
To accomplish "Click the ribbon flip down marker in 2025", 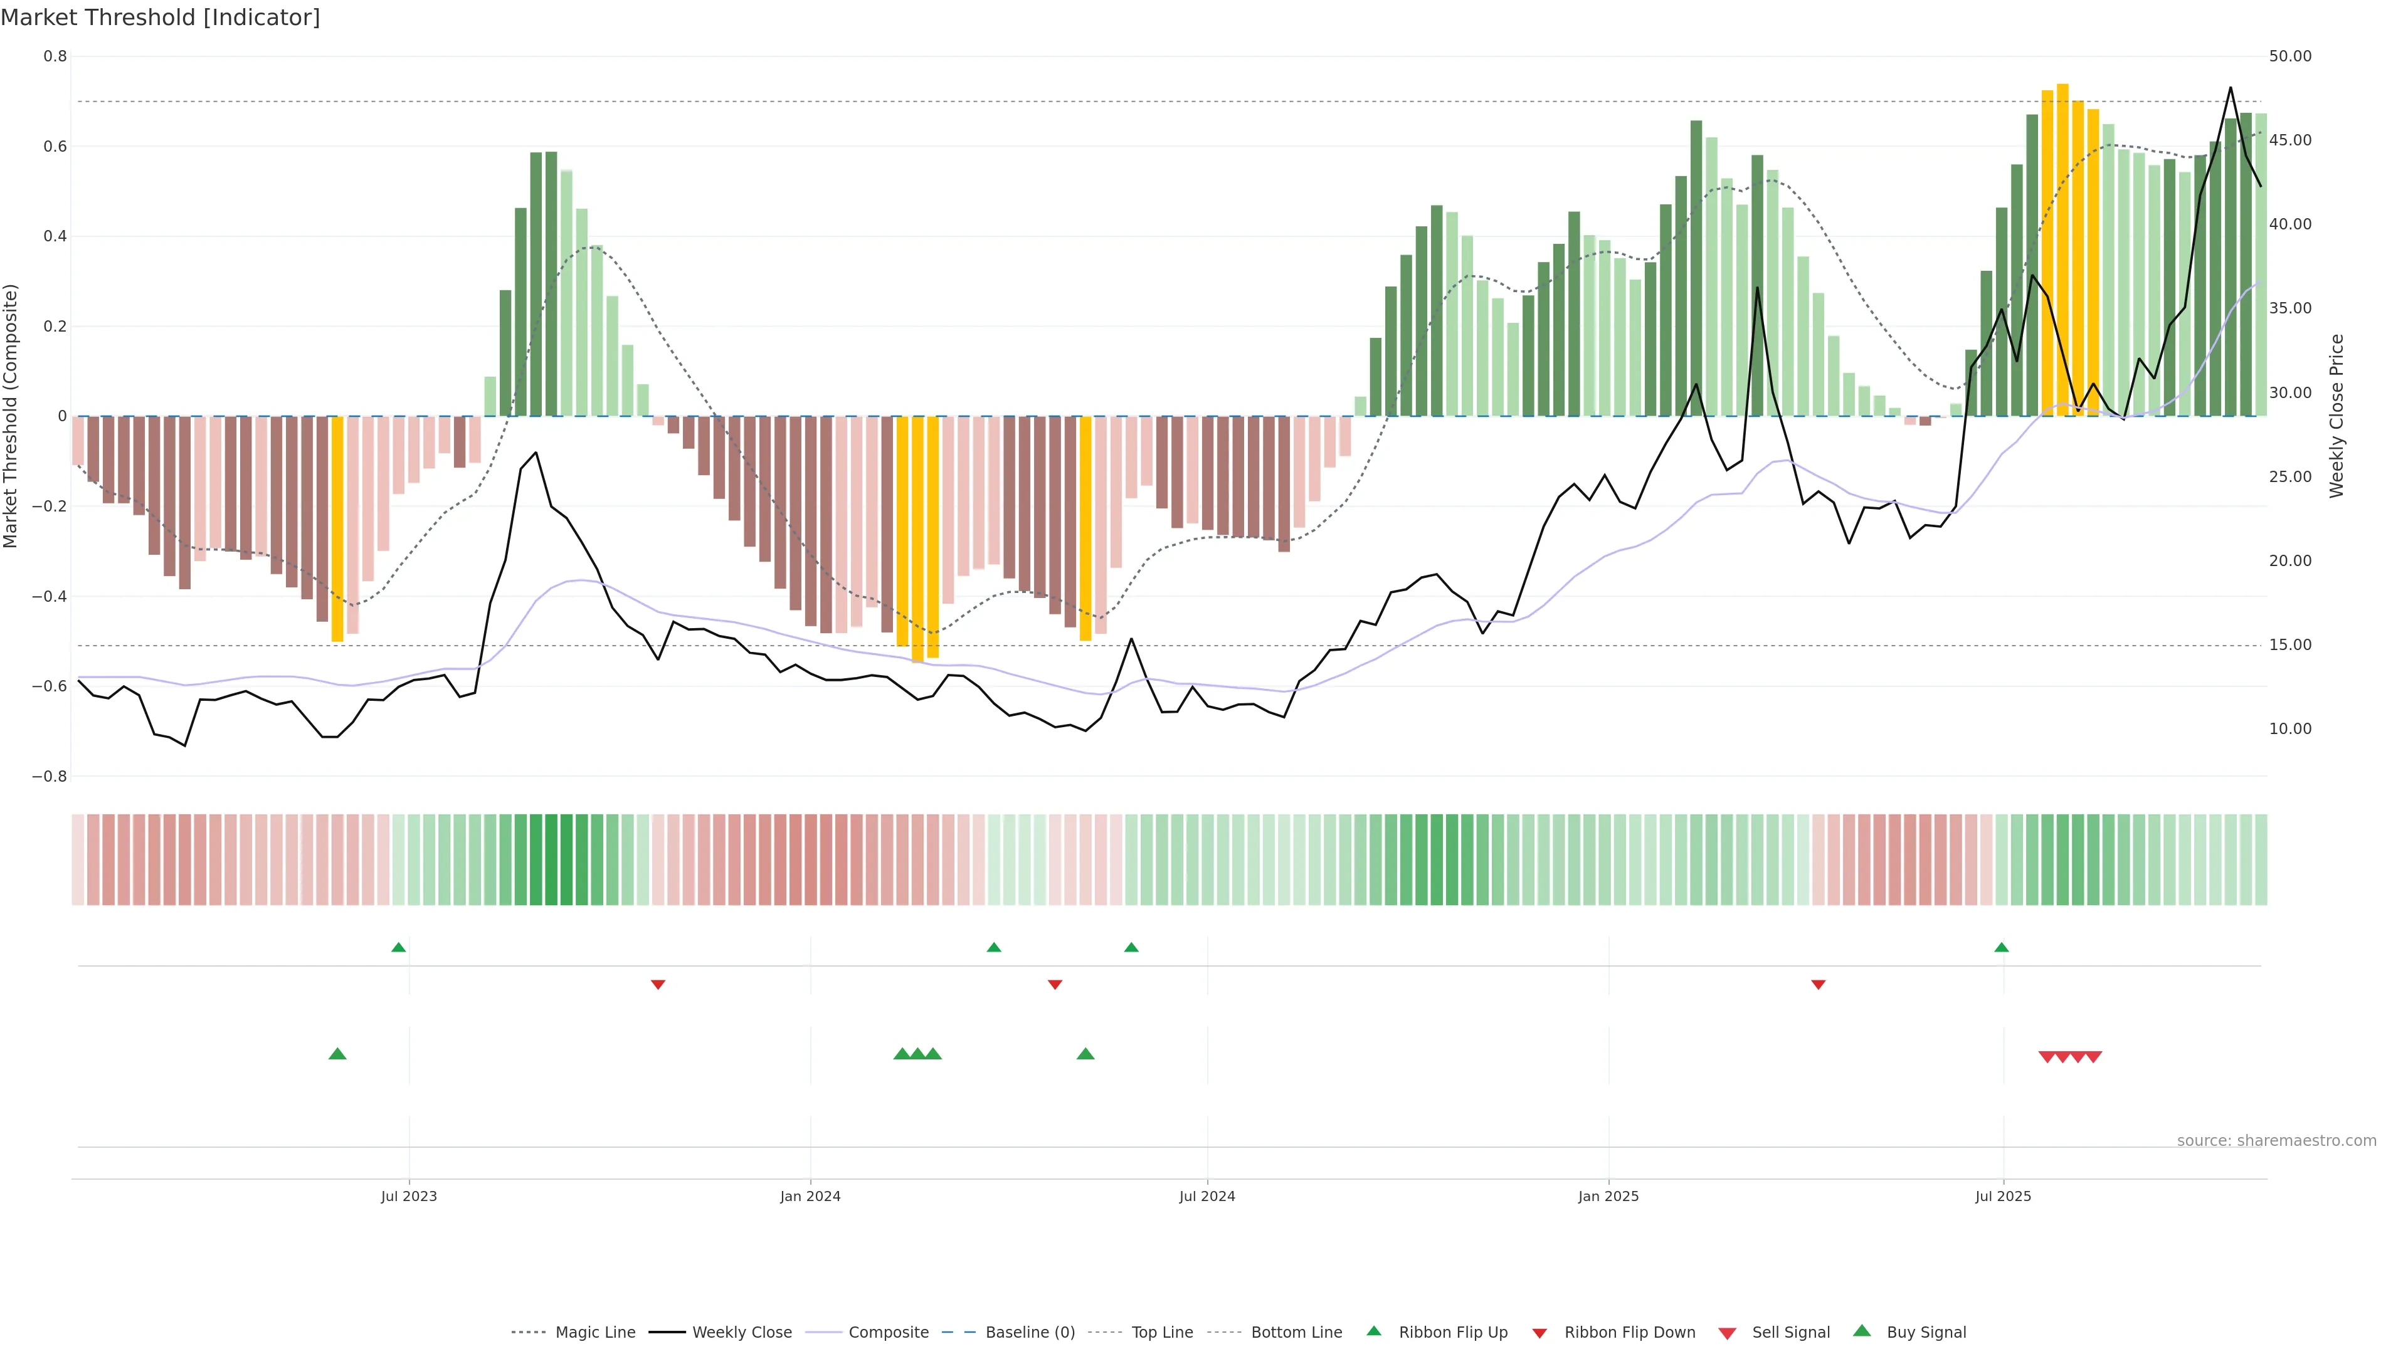I will (x=1818, y=985).
